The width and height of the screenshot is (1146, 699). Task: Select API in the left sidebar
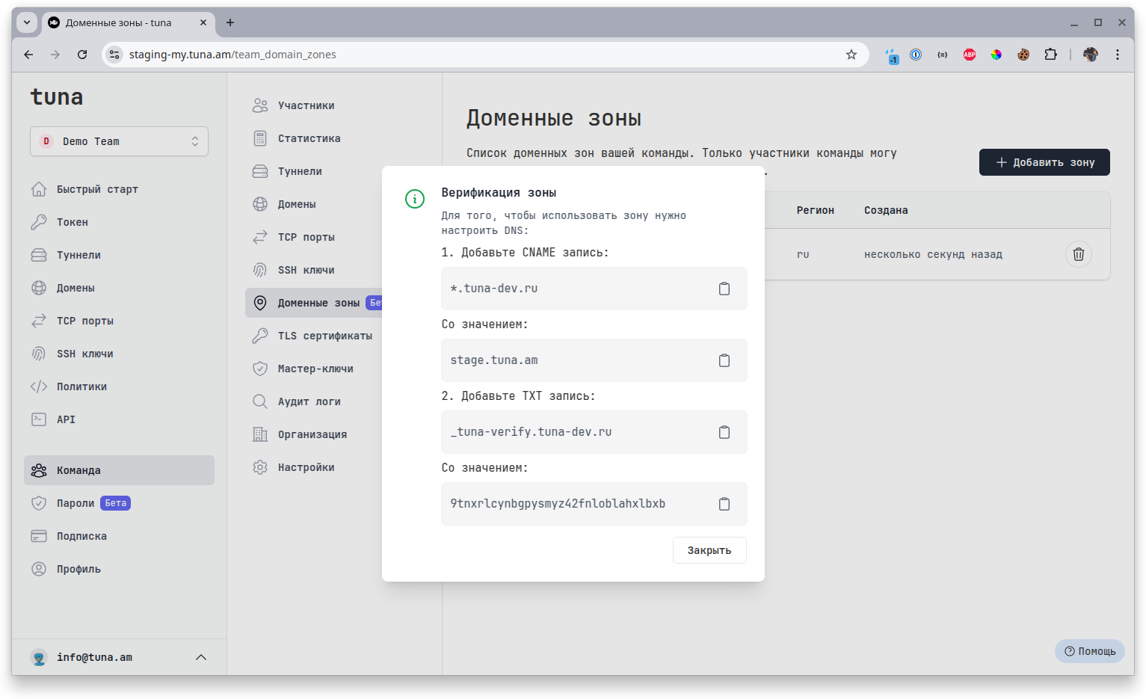point(66,419)
